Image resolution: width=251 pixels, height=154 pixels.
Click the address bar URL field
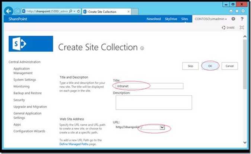tap(47, 12)
